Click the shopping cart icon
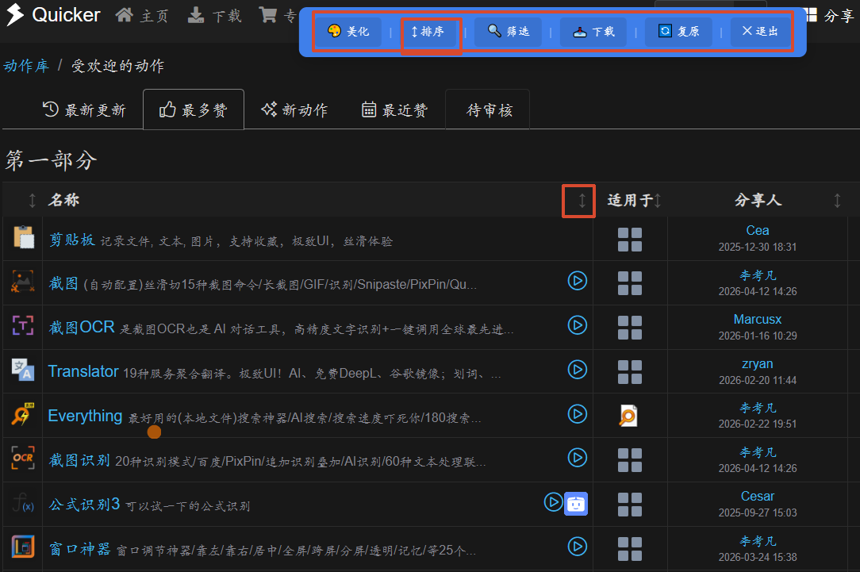Viewport: 860px width, 572px height. [x=267, y=15]
